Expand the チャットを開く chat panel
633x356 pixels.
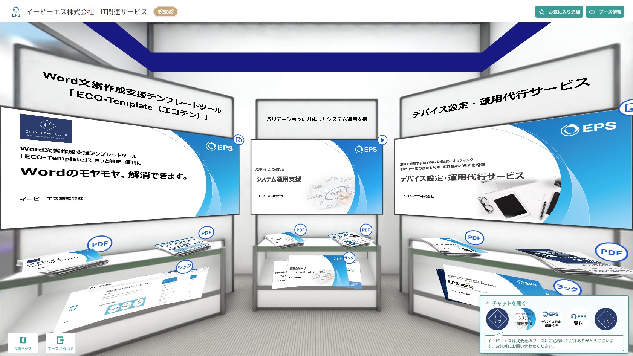(506, 303)
